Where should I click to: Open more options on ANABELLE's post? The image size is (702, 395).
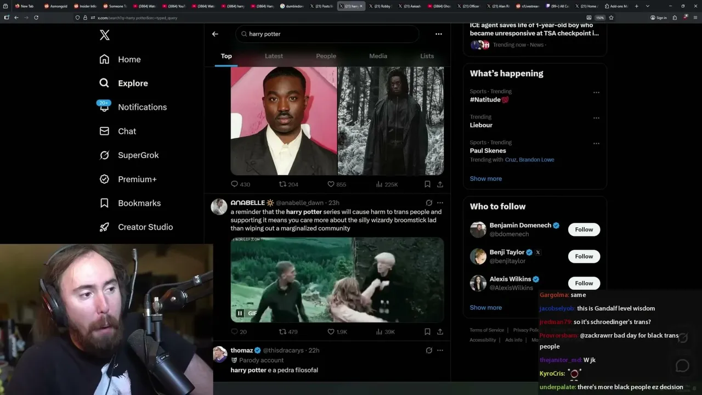pyautogui.click(x=440, y=202)
